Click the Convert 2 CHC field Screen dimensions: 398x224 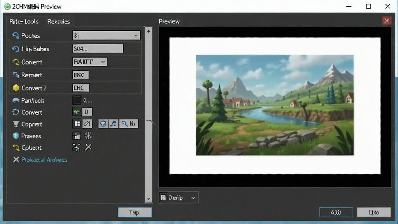pos(81,88)
